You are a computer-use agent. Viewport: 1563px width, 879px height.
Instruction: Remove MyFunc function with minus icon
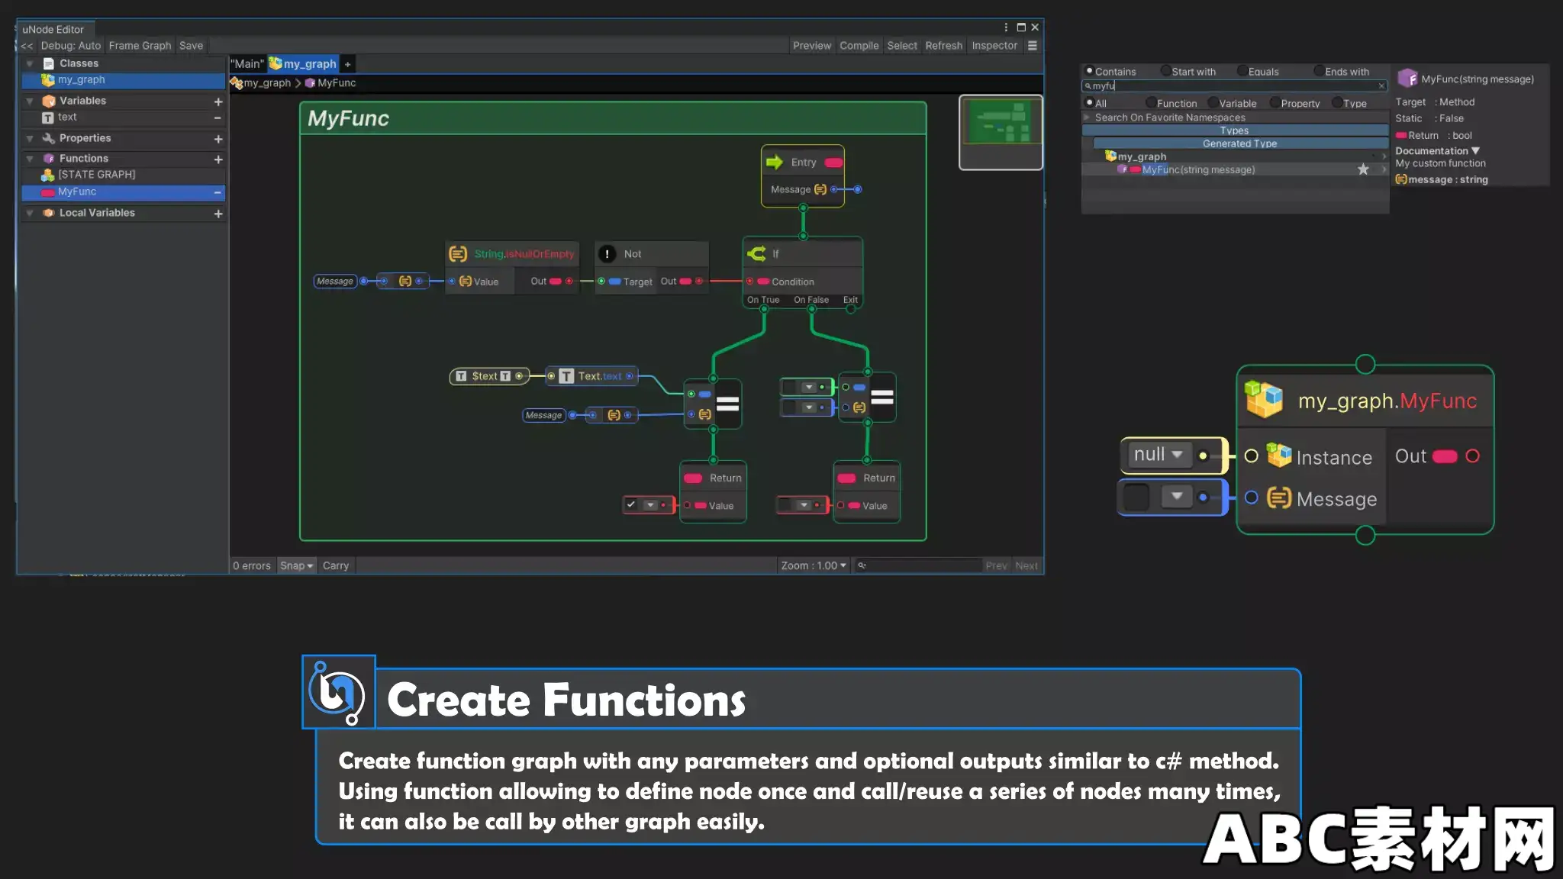(x=218, y=192)
